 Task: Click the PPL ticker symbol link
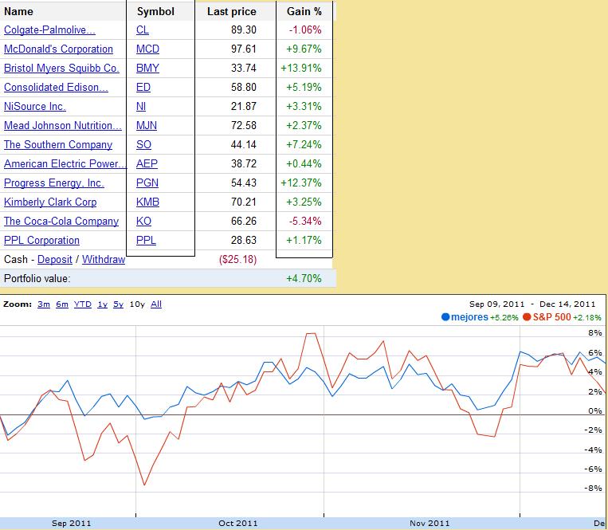(x=146, y=241)
